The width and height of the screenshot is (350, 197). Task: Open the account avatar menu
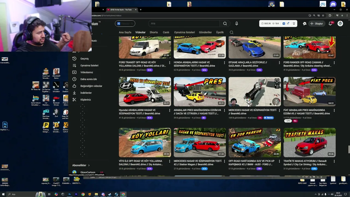pos(340,24)
